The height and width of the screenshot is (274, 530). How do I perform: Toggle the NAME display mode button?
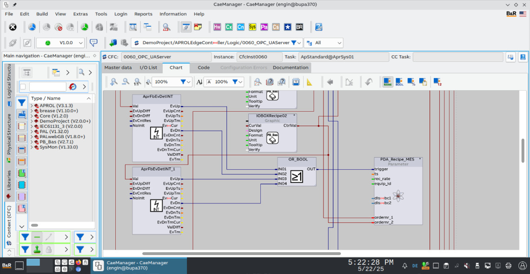tap(387, 82)
